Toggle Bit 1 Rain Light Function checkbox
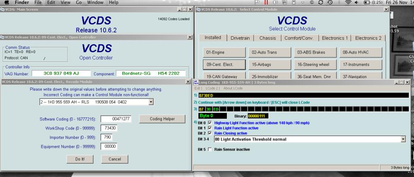 click(210, 128)
